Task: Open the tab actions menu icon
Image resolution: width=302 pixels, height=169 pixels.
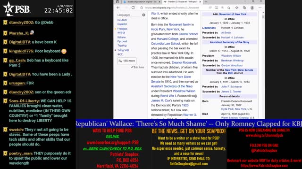Action: 117,2
